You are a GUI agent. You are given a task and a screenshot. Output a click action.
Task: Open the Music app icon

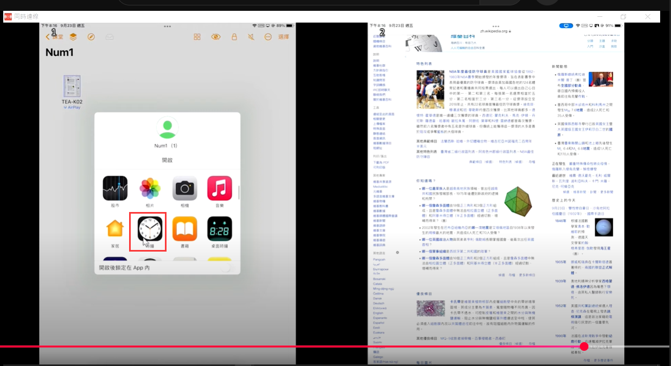[219, 188]
